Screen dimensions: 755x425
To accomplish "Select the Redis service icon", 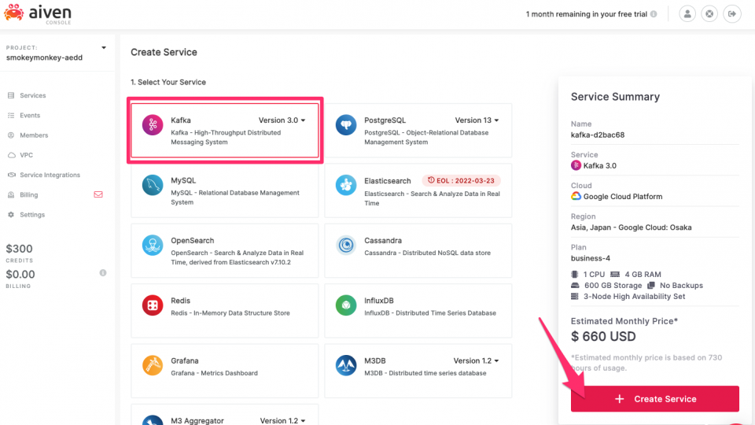I will click(153, 305).
